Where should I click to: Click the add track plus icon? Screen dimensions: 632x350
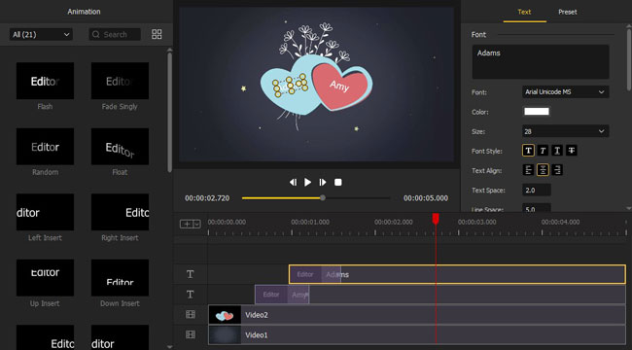(x=187, y=224)
